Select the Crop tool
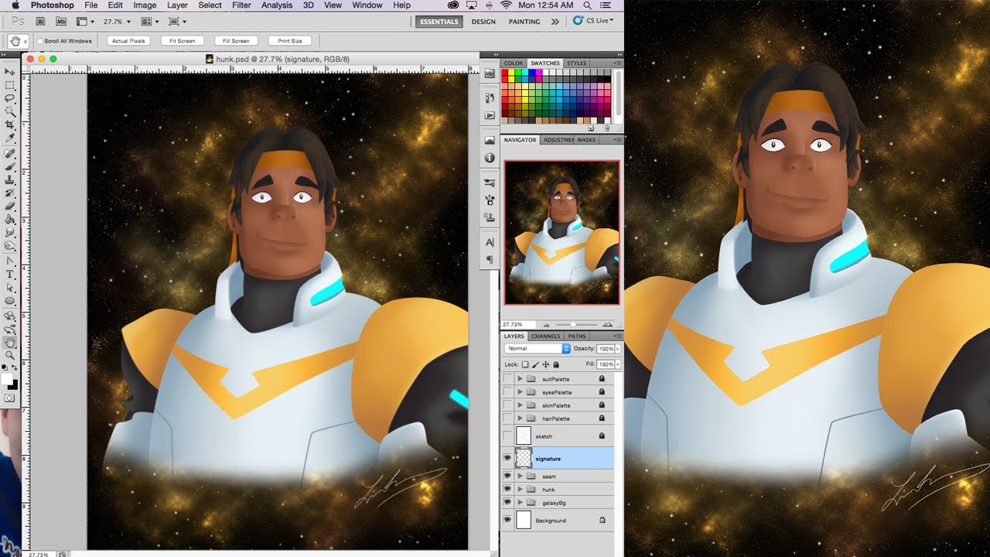The height and width of the screenshot is (557, 990). (x=10, y=125)
